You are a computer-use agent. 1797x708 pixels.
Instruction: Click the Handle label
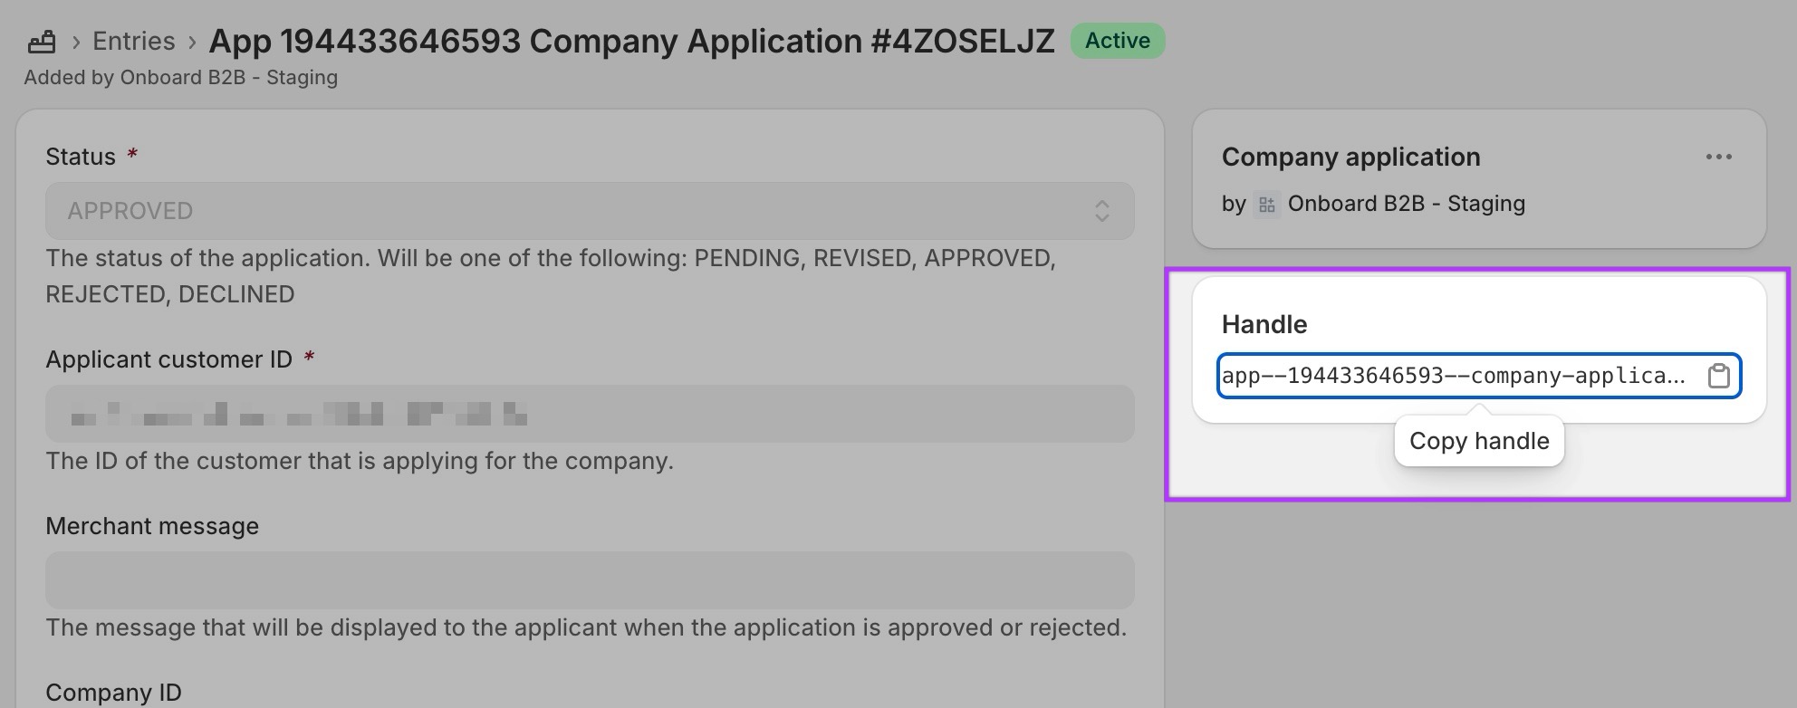pos(1264,324)
